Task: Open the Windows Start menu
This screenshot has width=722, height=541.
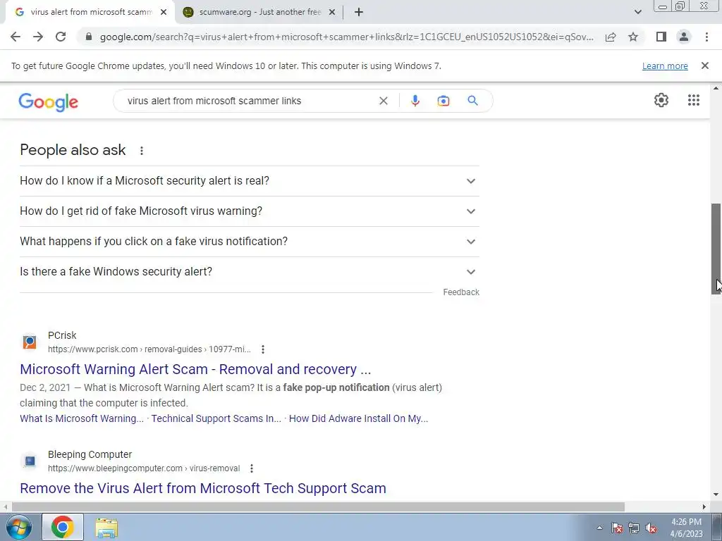Action: [18, 527]
